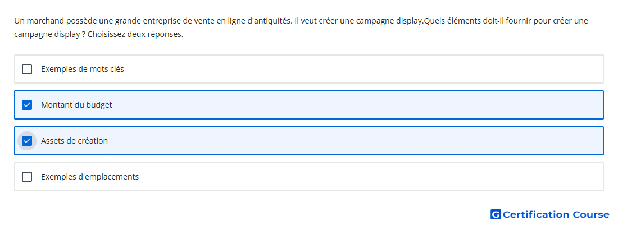Click the "Choisissez deux réponses" instruction text

tap(135, 35)
